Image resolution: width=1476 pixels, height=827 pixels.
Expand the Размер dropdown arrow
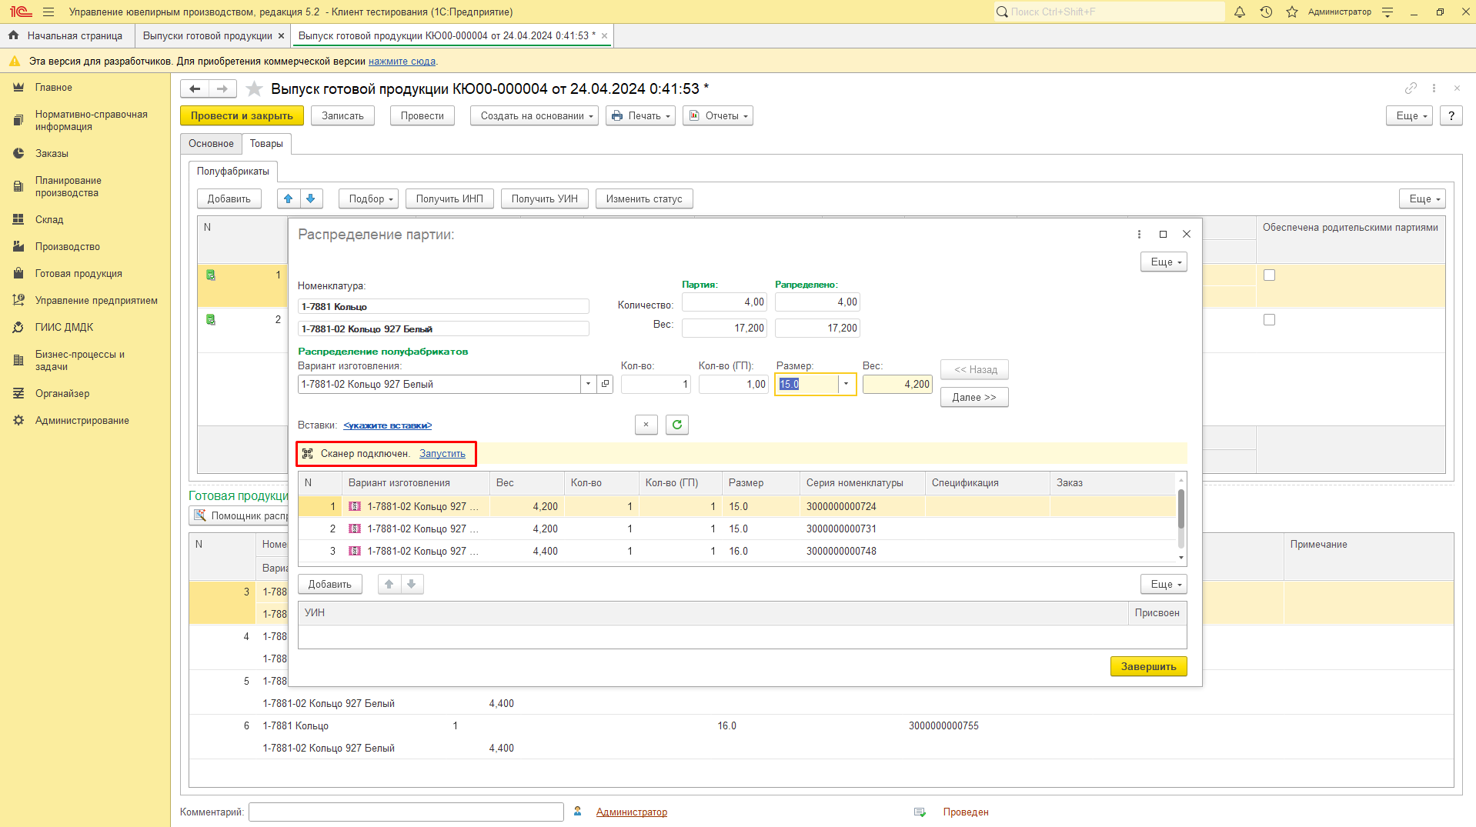tap(846, 384)
